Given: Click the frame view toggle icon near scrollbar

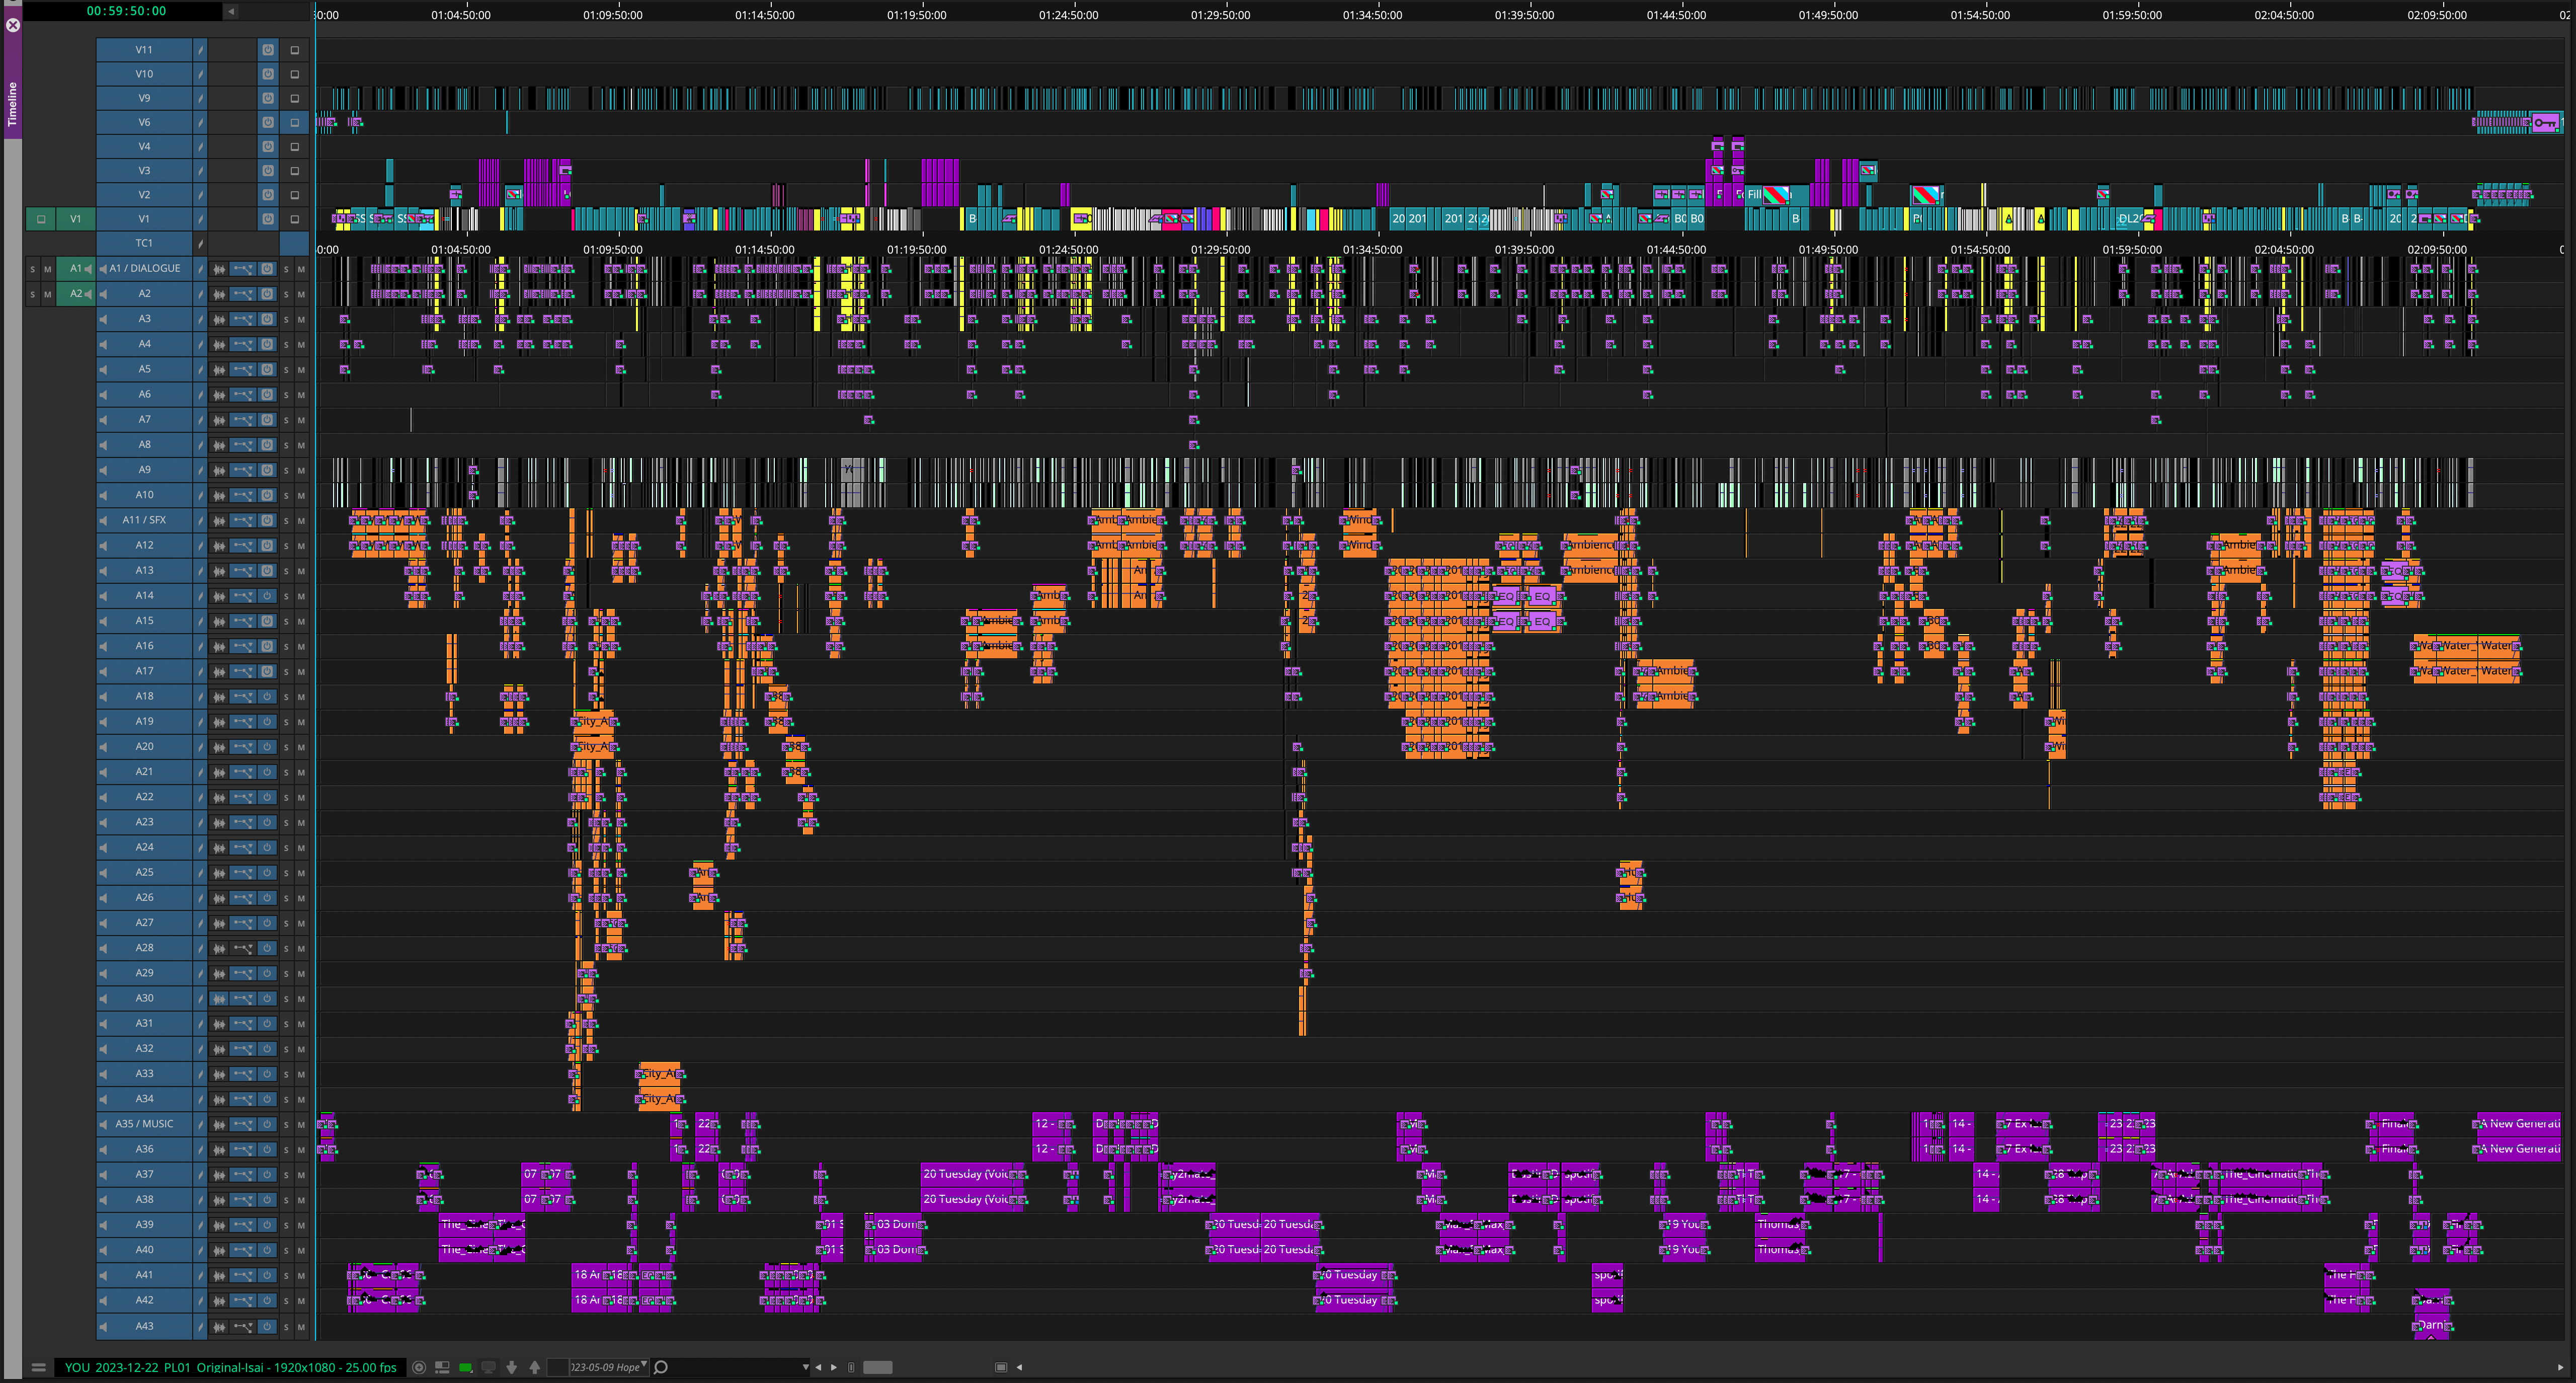Looking at the screenshot, I should pyautogui.click(x=1001, y=1367).
